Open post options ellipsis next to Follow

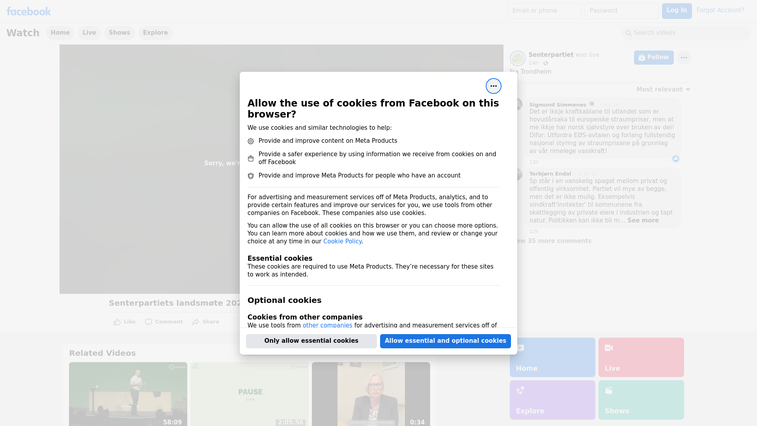point(684,58)
